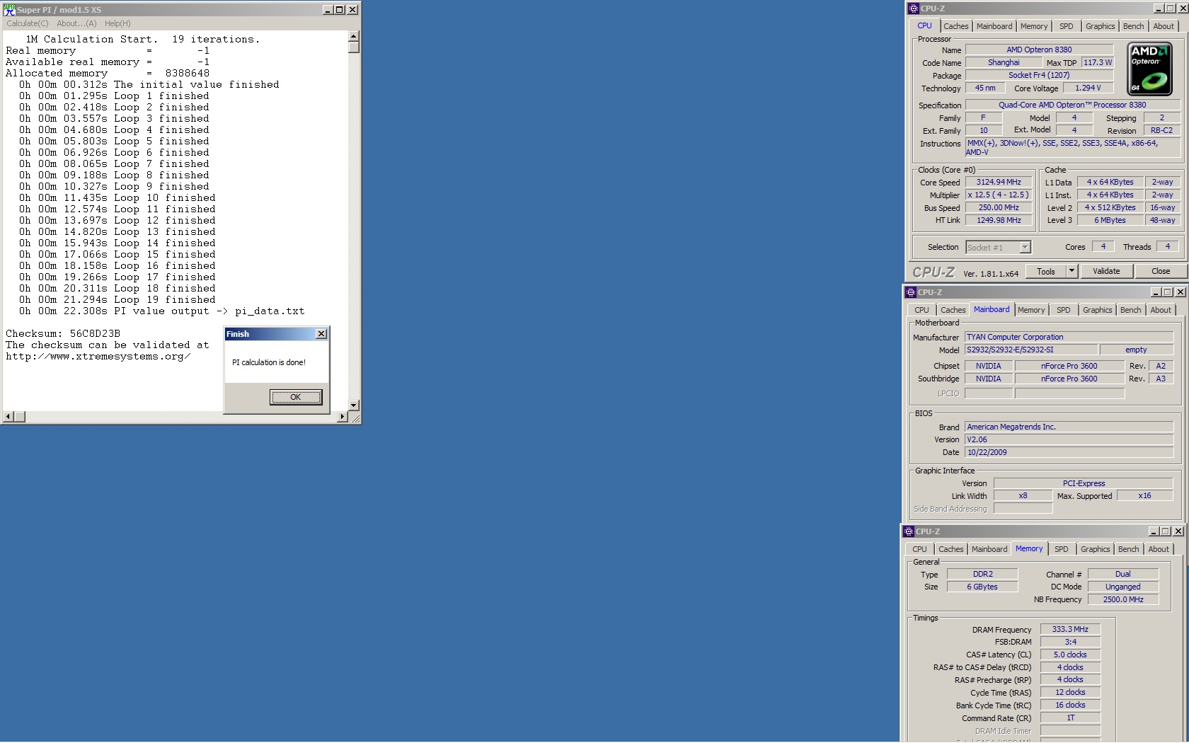Switch to the Caches tab in the top CPU-Z window
The width and height of the screenshot is (1189, 743).
pyautogui.click(x=955, y=26)
